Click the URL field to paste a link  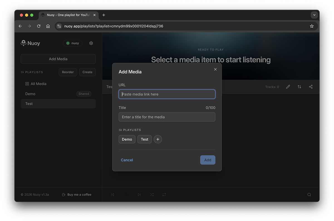pyautogui.click(x=167, y=94)
